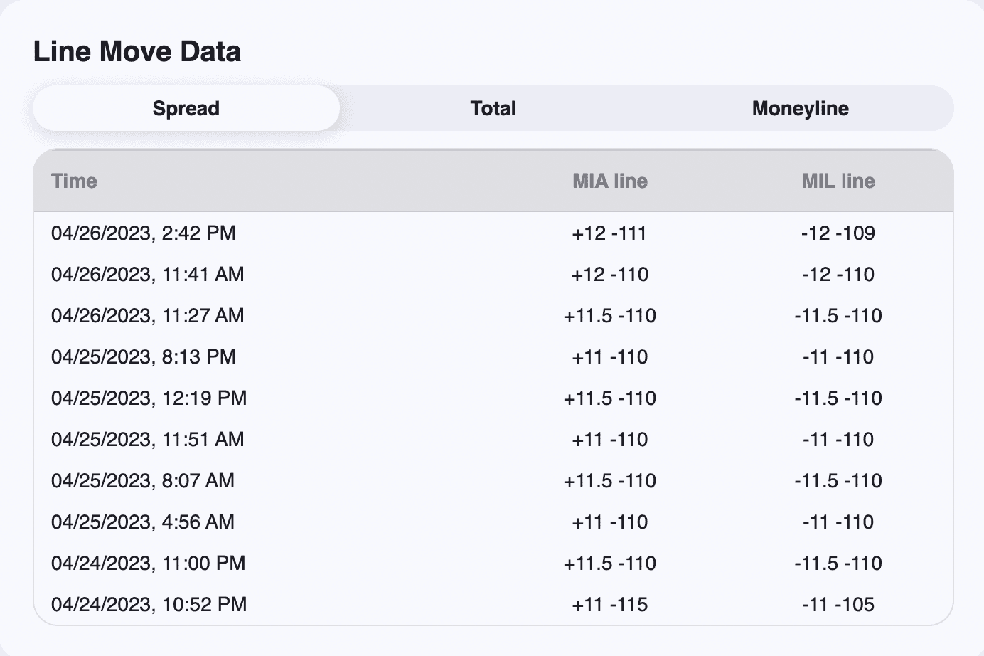Image resolution: width=984 pixels, height=656 pixels.
Task: Select the 04/25/2023, 12:19 PM row
Action: (x=149, y=398)
